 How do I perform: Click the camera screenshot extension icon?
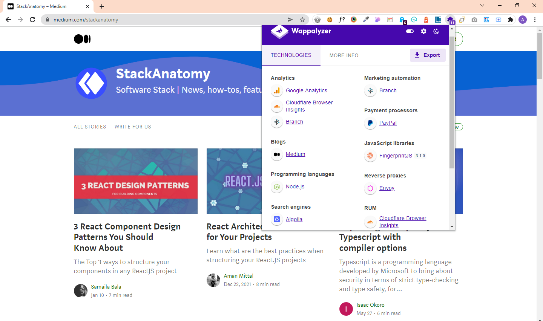[x=474, y=20]
